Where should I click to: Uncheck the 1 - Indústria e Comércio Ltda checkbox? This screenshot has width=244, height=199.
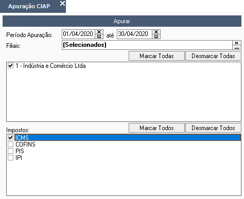pyautogui.click(x=11, y=66)
